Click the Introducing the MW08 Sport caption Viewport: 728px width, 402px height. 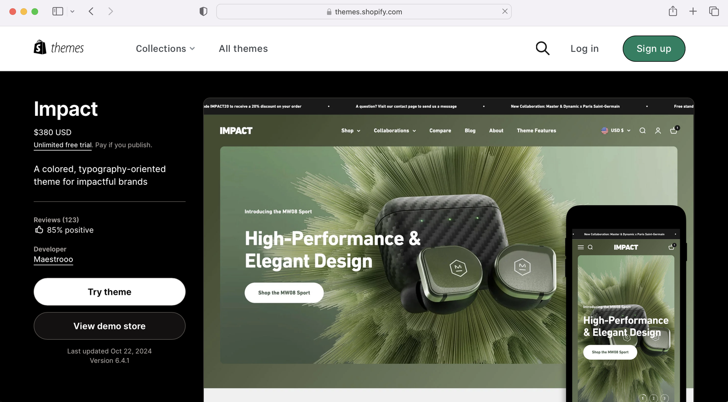pos(278,212)
